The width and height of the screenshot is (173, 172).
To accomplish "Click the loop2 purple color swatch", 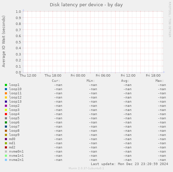I will [6, 106].
